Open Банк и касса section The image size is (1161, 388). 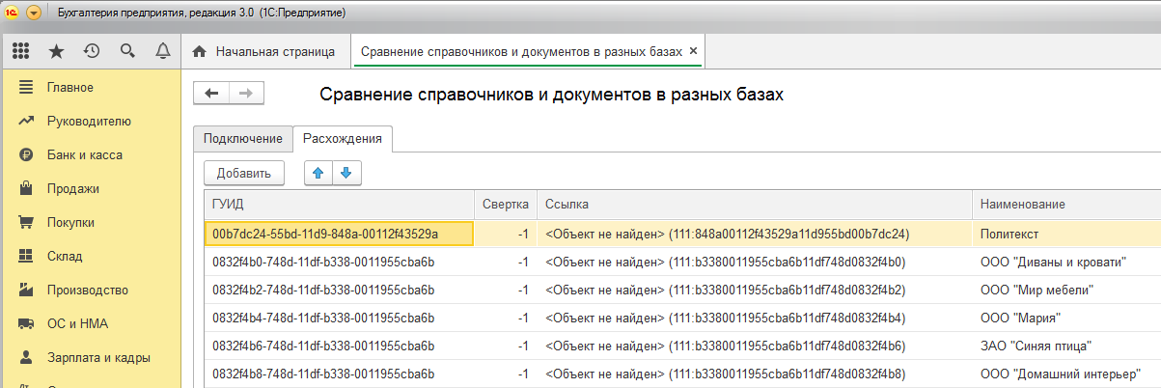[x=84, y=154]
